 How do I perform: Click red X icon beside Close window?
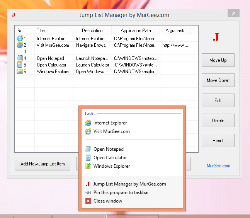[x=88, y=201]
